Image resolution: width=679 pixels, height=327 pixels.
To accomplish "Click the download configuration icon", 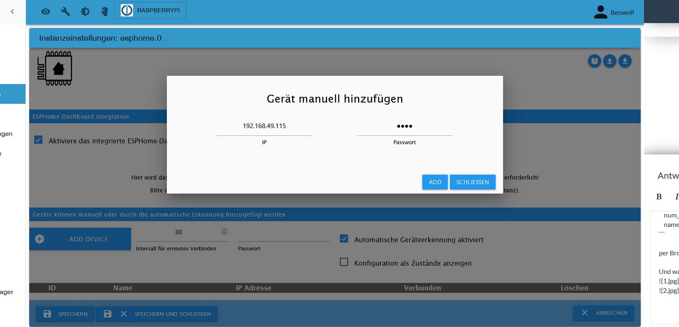I will coord(625,61).
